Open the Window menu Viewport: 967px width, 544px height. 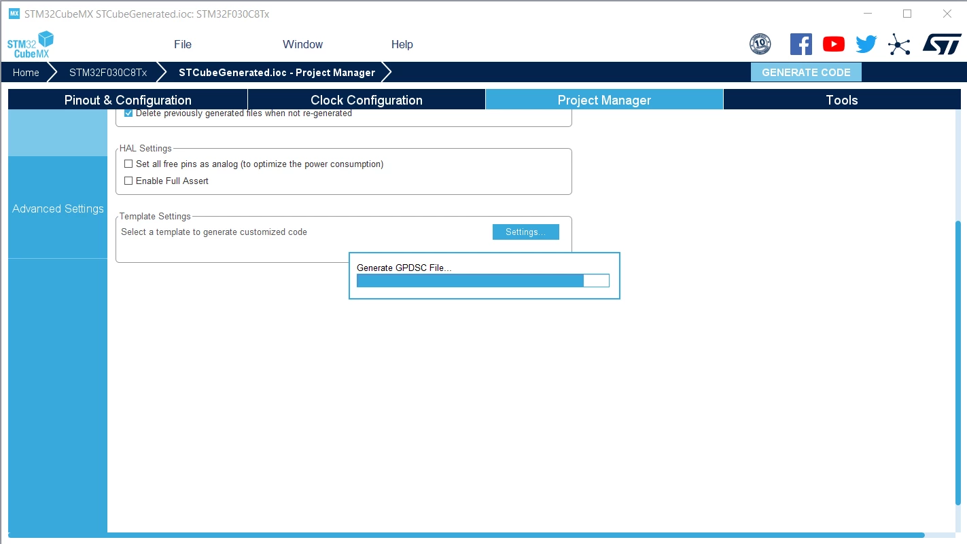[x=302, y=44]
